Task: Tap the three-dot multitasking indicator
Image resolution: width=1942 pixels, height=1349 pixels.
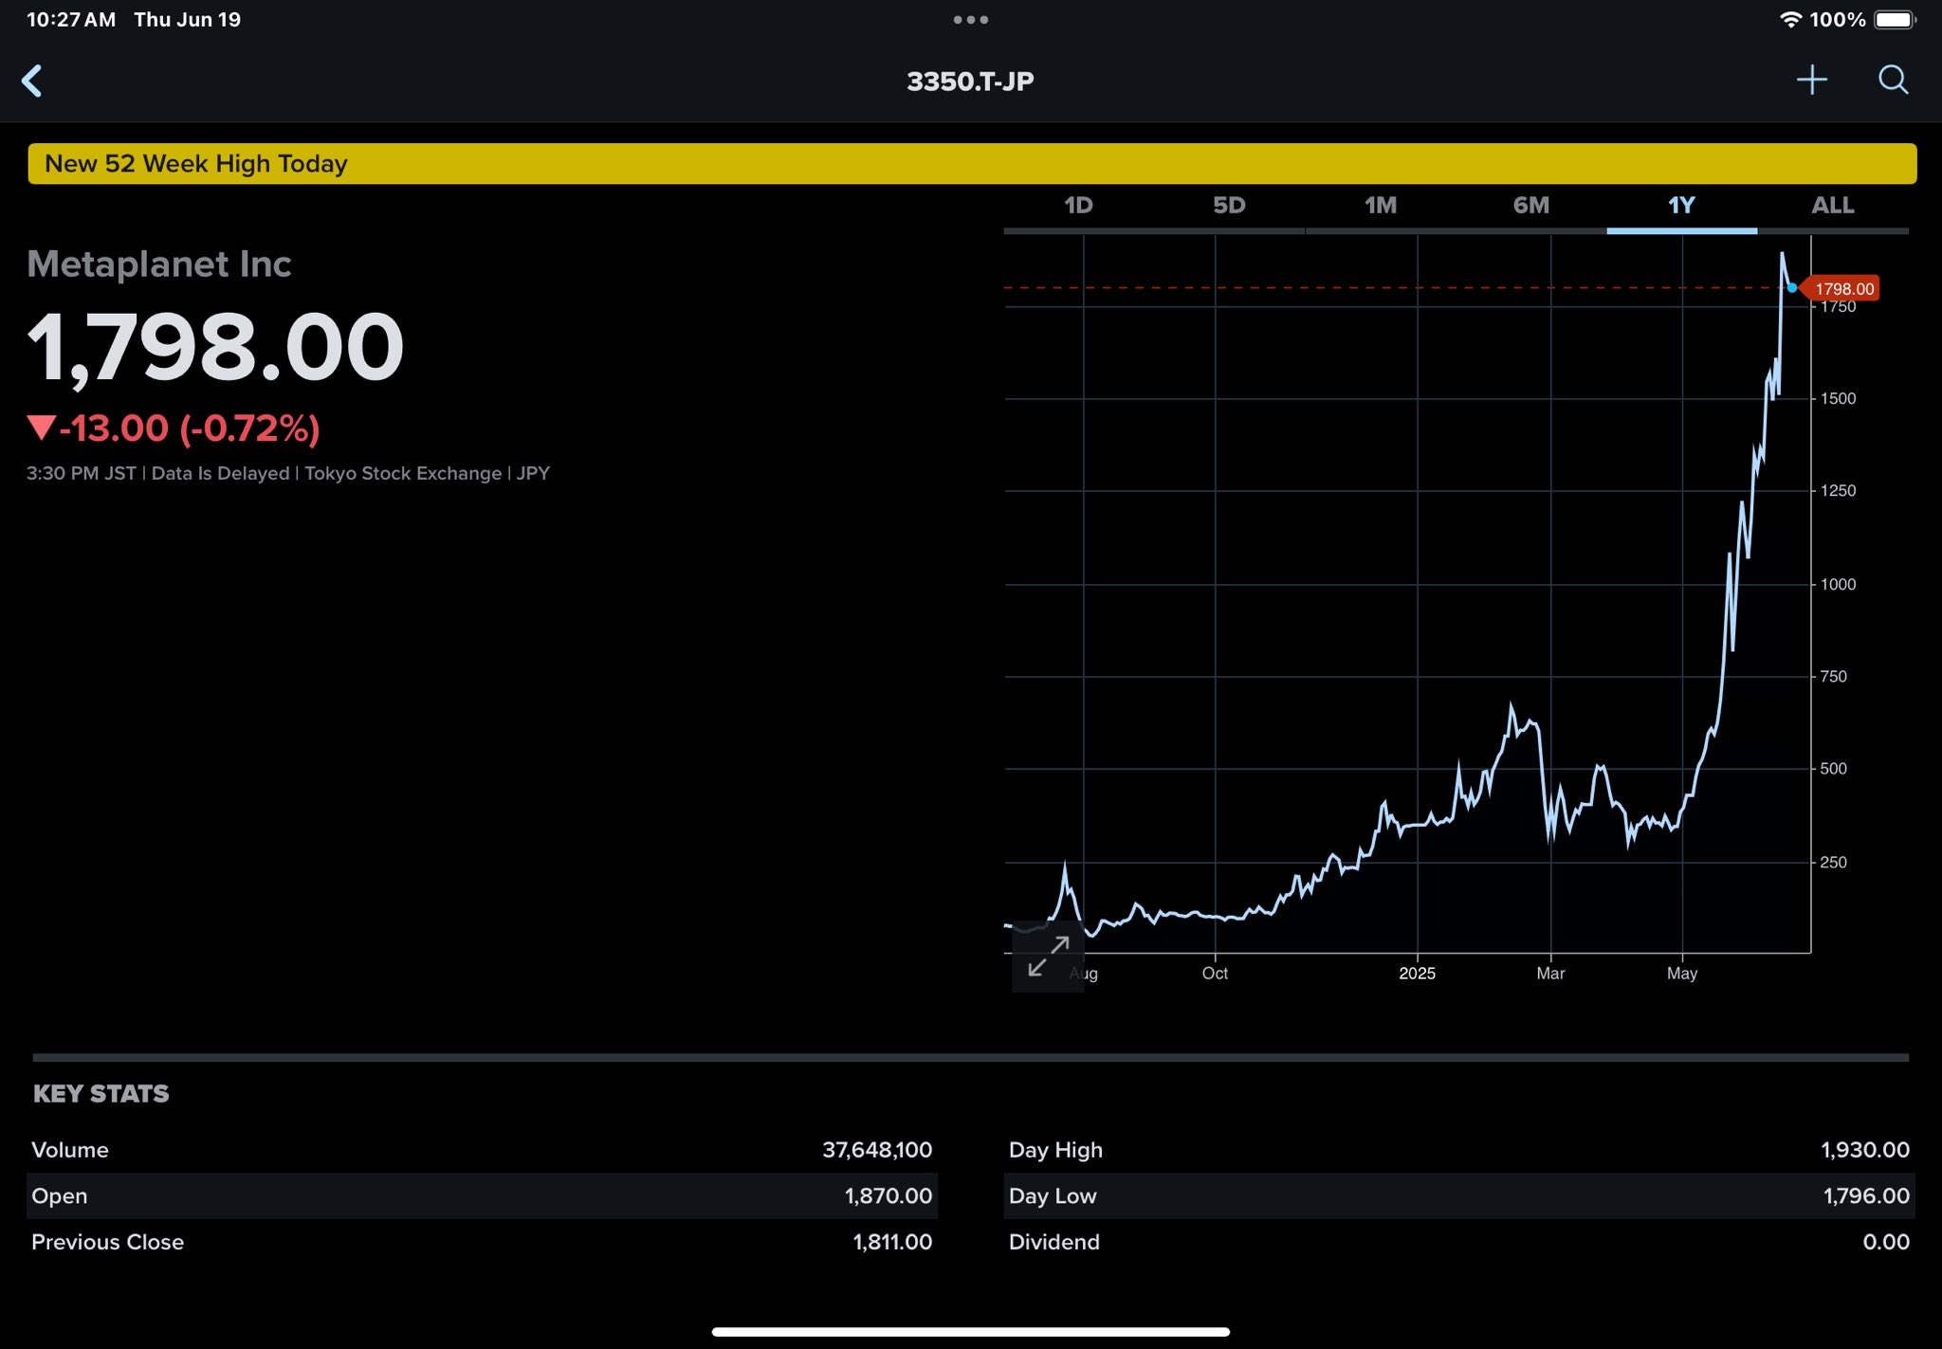Action: click(971, 19)
